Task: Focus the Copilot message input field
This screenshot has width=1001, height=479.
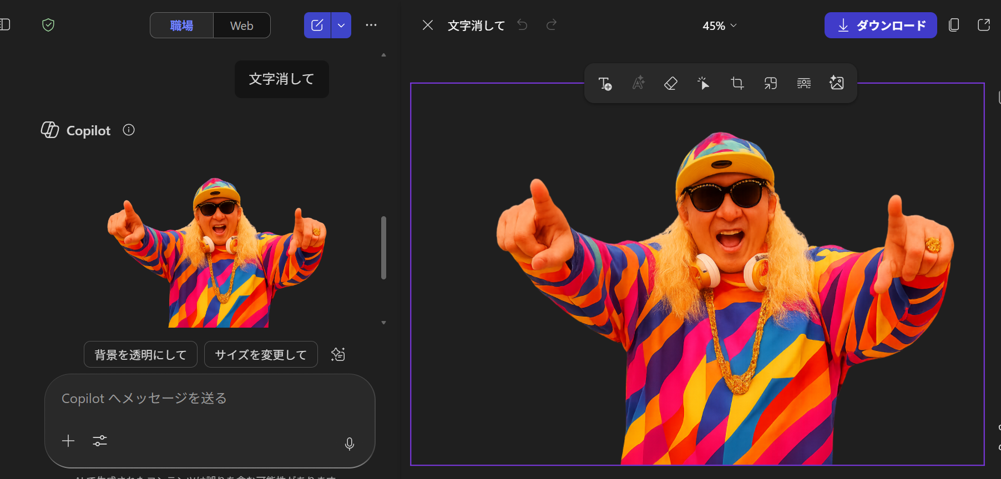Action: click(210, 399)
